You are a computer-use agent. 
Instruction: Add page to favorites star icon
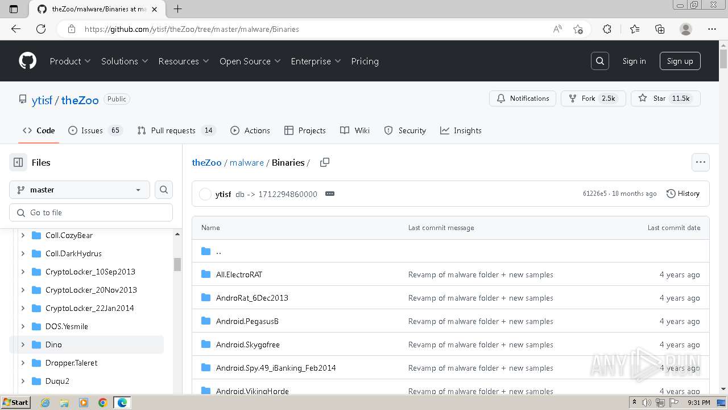578,29
